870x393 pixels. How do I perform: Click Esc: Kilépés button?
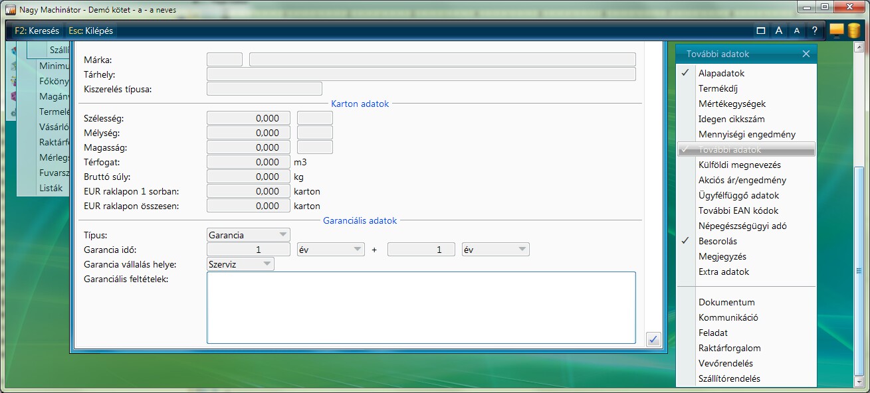point(91,31)
